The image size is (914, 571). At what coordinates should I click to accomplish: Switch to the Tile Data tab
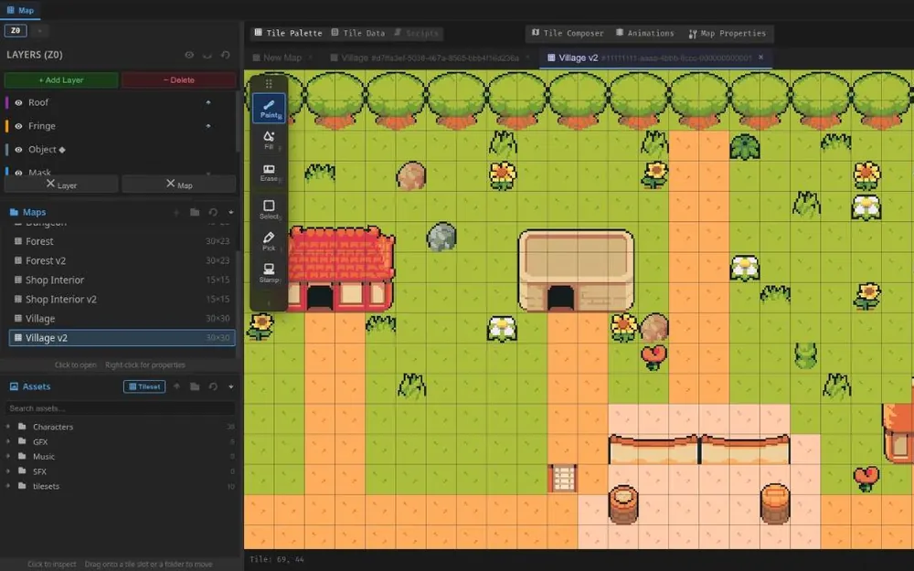click(x=358, y=33)
